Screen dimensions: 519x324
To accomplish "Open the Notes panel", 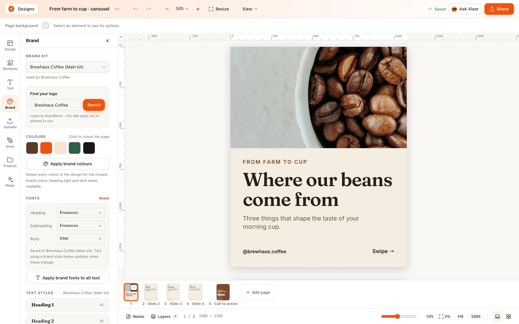I will pos(135,316).
